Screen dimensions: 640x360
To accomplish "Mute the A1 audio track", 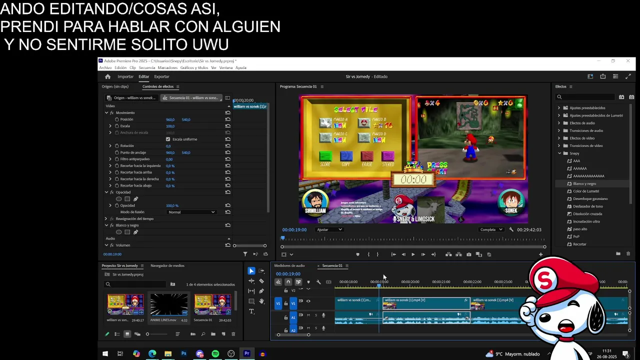I will [x=308, y=315].
